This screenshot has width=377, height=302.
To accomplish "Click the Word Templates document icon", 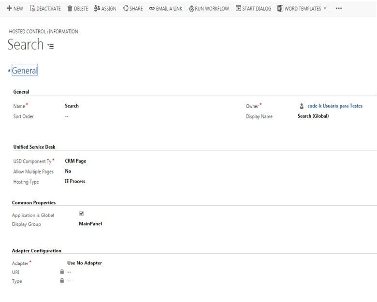I will [x=280, y=9].
